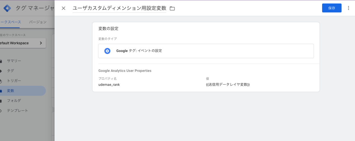Open the three-dot more options menu
The width and height of the screenshot is (355, 141).
click(348, 8)
